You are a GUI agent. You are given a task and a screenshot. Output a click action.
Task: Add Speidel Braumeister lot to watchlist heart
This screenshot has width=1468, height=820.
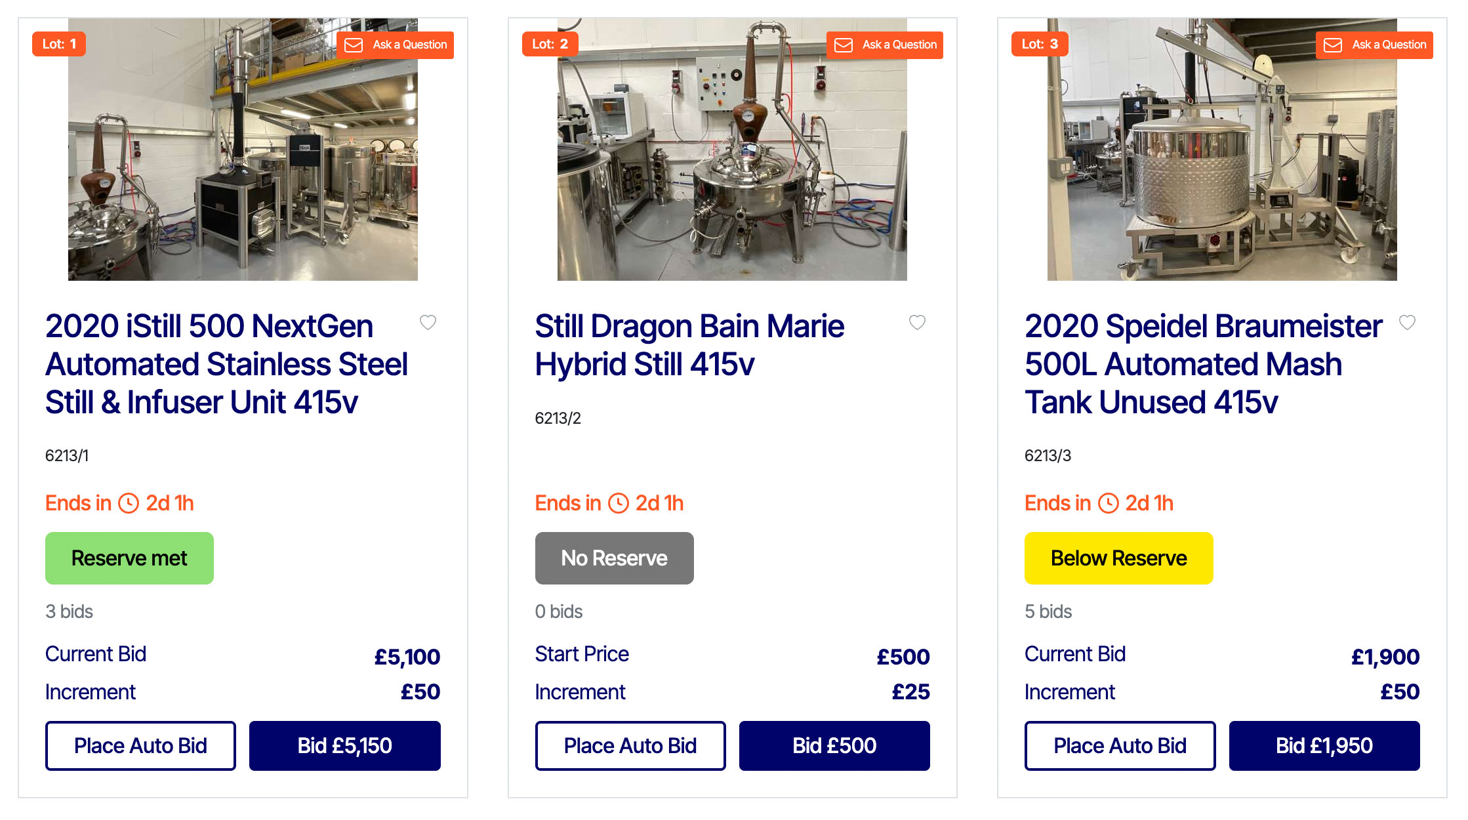(x=1407, y=322)
